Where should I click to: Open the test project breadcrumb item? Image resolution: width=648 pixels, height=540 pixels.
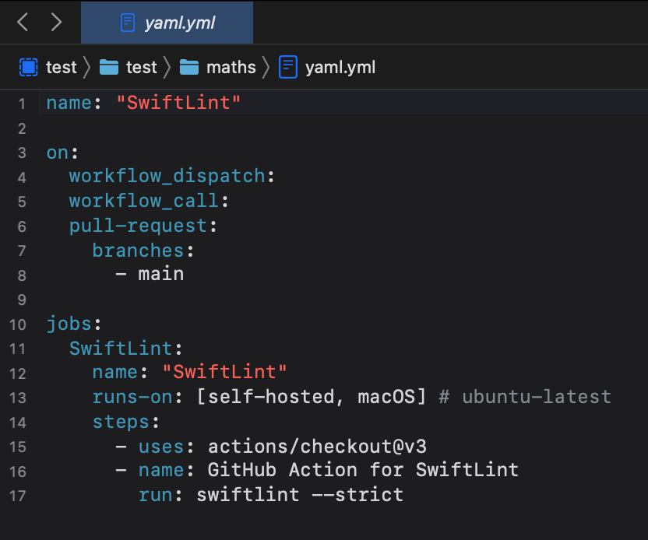point(62,67)
